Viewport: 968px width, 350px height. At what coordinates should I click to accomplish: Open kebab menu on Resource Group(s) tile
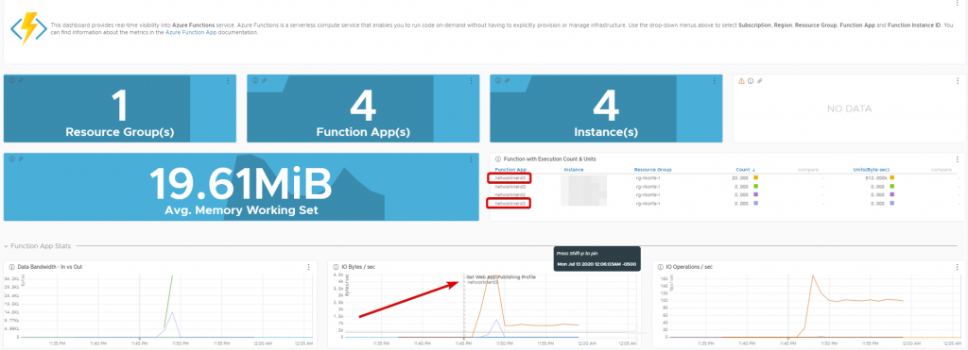click(x=229, y=81)
